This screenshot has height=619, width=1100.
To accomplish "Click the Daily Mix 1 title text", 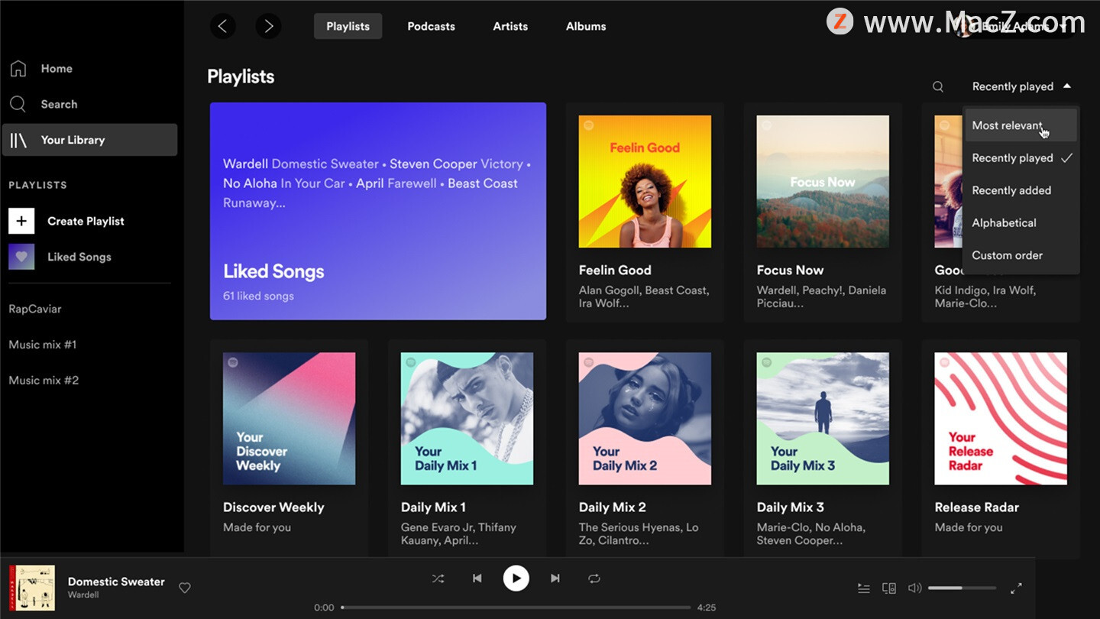I will tap(433, 507).
